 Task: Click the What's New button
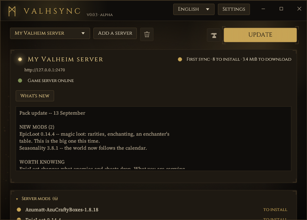pyautogui.click(x=35, y=96)
